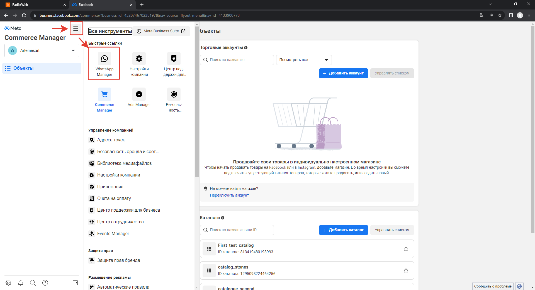
Task: Open WhatsApp Manager shortcut
Action: 104,64
